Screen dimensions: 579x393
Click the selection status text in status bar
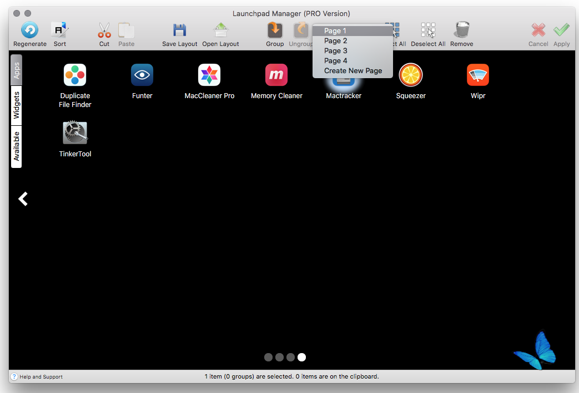pyautogui.click(x=291, y=376)
